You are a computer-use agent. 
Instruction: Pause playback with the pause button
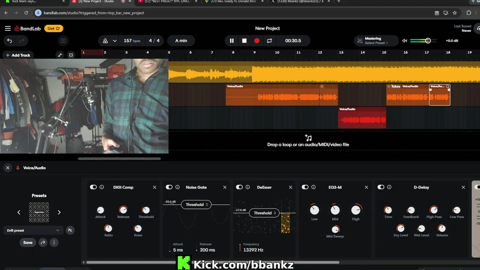pos(232,40)
